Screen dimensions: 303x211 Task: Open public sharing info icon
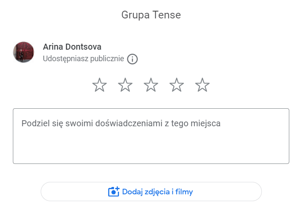[x=132, y=59]
